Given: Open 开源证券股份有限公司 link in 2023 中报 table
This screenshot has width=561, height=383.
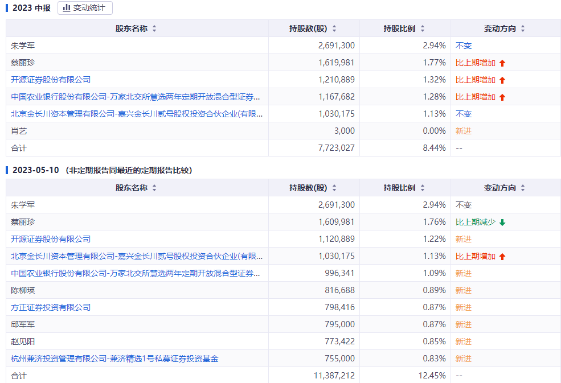Looking at the screenshot, I should click(x=51, y=80).
